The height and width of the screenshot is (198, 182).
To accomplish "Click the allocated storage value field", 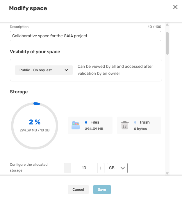I will click(84, 168).
